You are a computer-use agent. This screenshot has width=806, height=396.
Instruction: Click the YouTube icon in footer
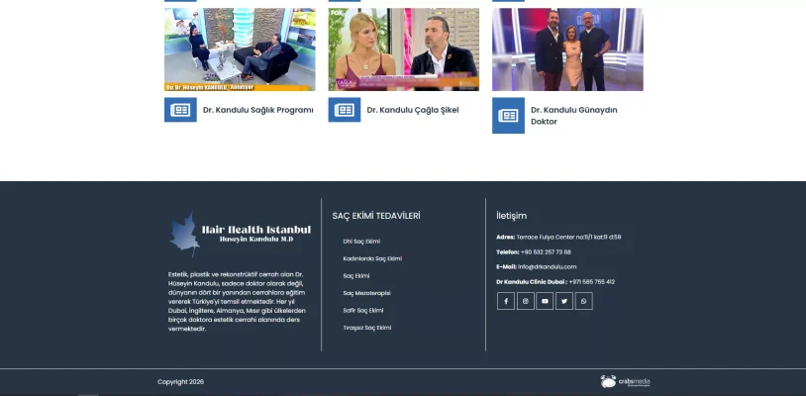pyautogui.click(x=545, y=301)
